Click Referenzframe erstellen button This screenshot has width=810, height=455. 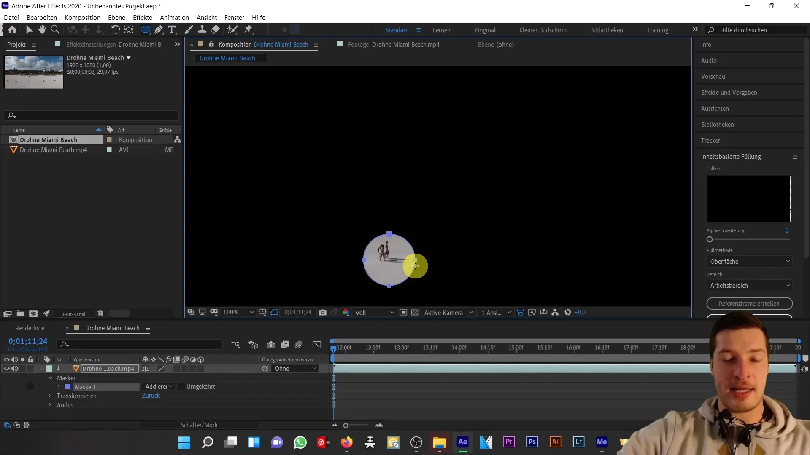(x=749, y=304)
